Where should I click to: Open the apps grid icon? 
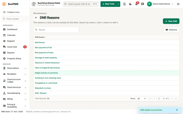[x=178, y=4]
